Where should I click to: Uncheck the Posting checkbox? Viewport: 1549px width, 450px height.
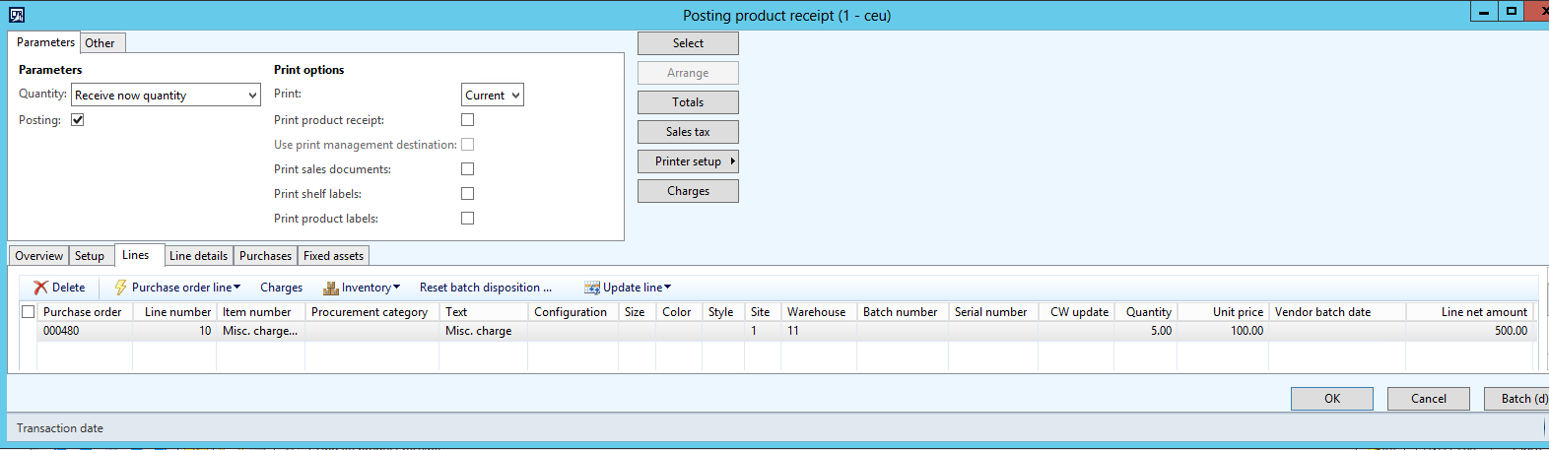pyautogui.click(x=78, y=120)
